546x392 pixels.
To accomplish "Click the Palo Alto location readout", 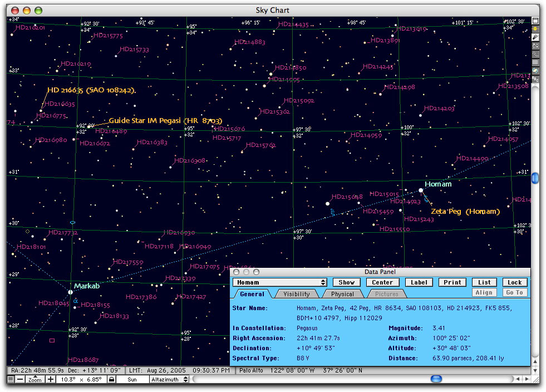I will (x=301, y=370).
